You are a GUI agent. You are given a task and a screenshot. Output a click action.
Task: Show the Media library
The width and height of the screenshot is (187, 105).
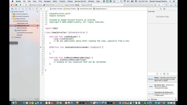[x=168, y=74]
